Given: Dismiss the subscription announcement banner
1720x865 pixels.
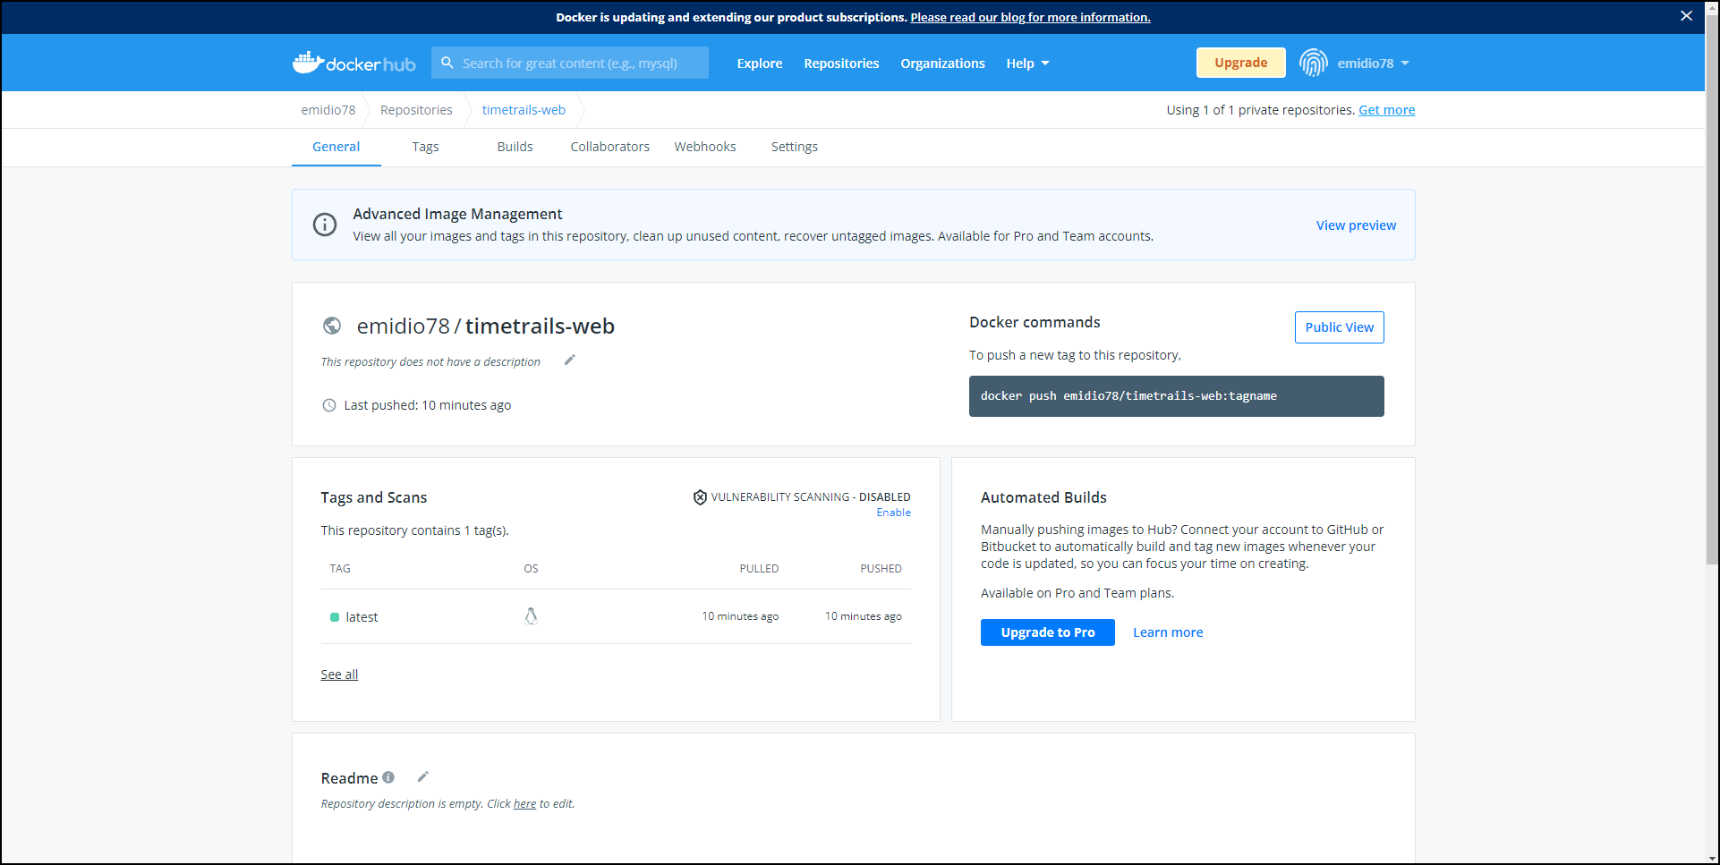Looking at the screenshot, I should click(x=1686, y=16).
